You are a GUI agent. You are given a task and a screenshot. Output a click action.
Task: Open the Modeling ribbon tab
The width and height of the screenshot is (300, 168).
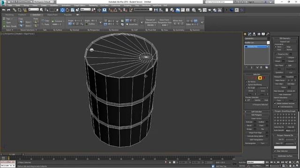9,14
